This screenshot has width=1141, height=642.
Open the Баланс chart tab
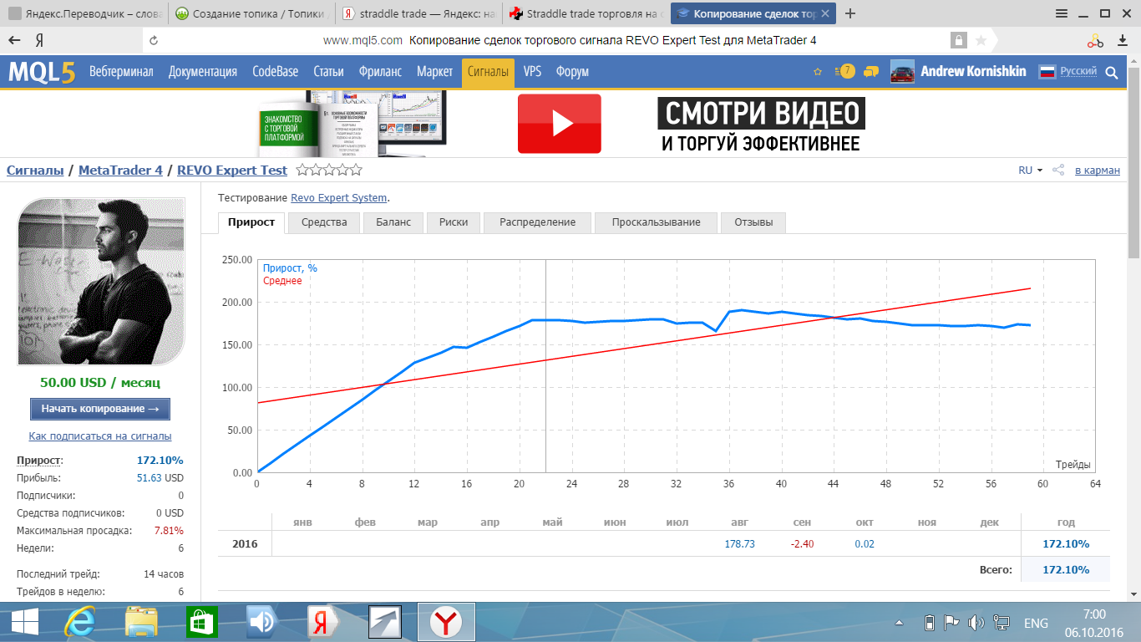click(393, 222)
